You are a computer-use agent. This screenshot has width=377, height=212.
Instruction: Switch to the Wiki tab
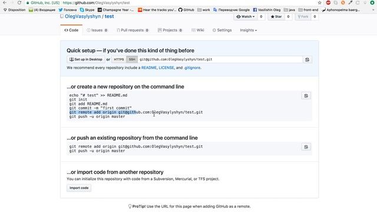pyautogui.click(x=198, y=30)
